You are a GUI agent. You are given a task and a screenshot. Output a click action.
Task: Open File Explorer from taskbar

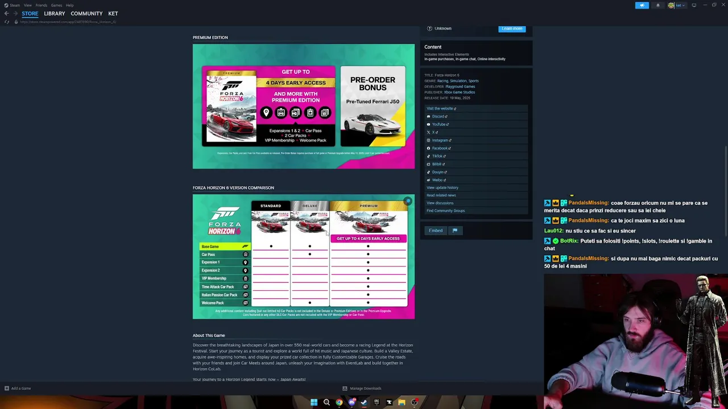(x=402, y=402)
